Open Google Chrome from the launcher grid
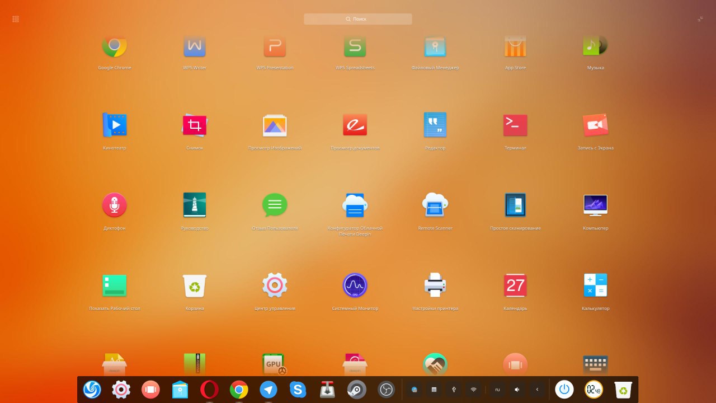Screen dimensions: 716x403 (115, 47)
